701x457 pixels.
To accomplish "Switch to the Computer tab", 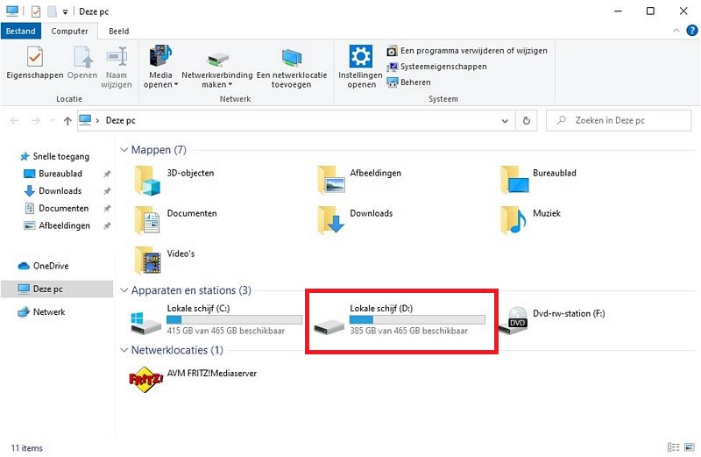I will tap(69, 31).
